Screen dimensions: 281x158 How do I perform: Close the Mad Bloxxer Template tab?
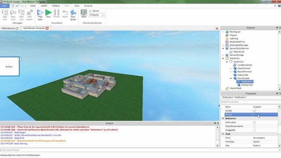(47, 28)
